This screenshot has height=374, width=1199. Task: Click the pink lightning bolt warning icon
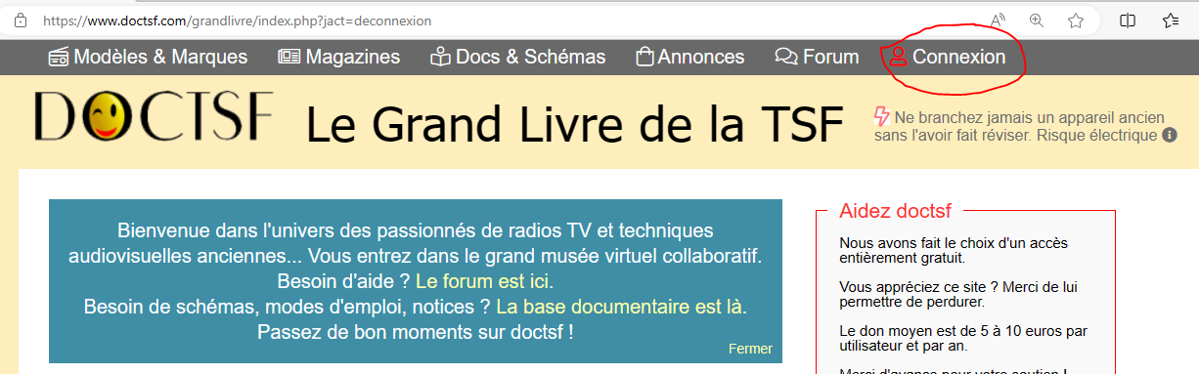click(x=881, y=116)
